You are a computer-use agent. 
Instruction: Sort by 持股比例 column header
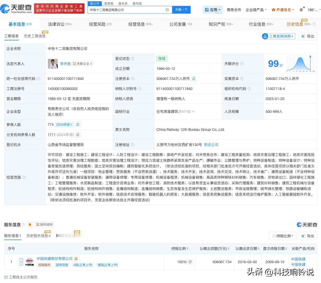coord(180,249)
